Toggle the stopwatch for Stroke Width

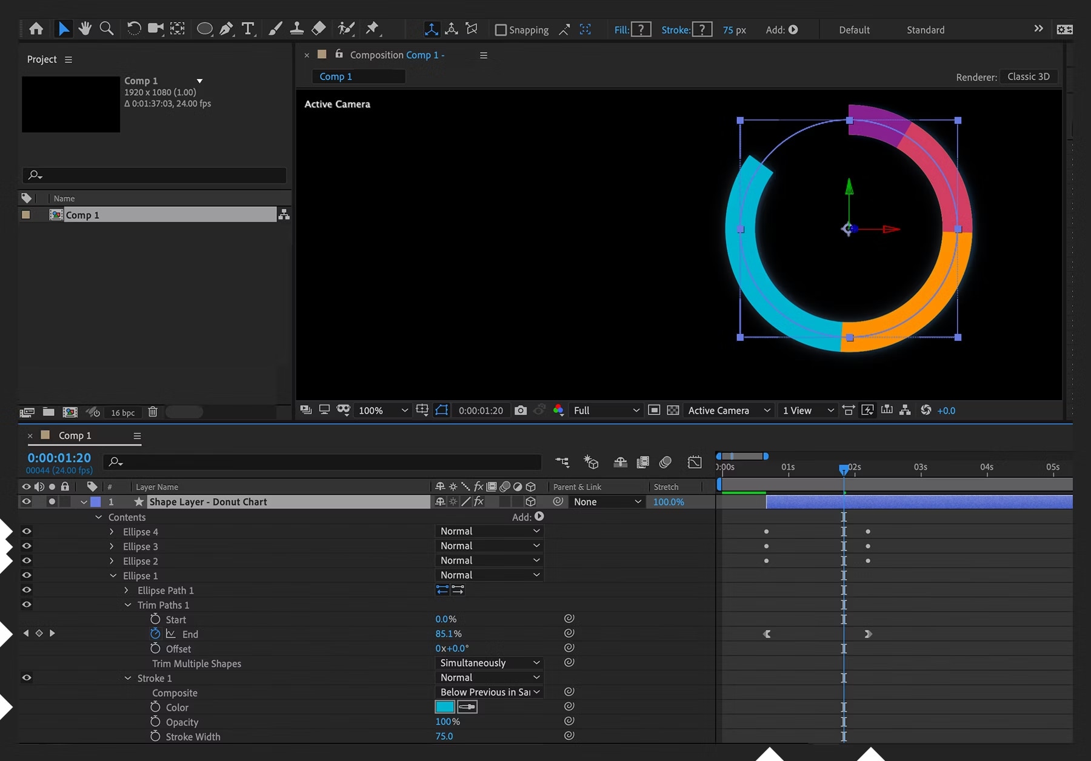[x=155, y=736]
